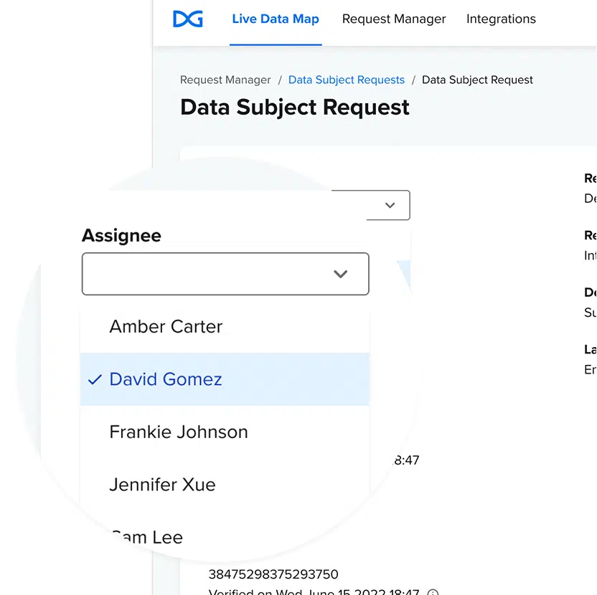
Task: Choose David Gomez from the assignee list
Action: 166,379
